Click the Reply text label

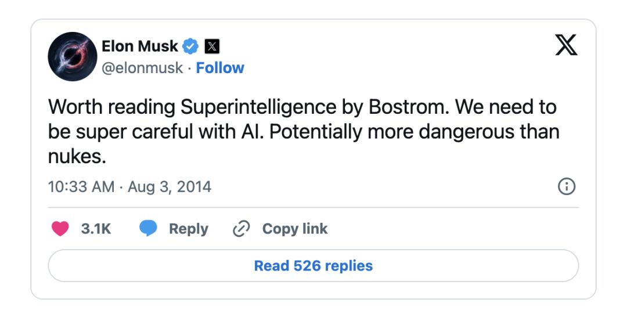coord(188,229)
